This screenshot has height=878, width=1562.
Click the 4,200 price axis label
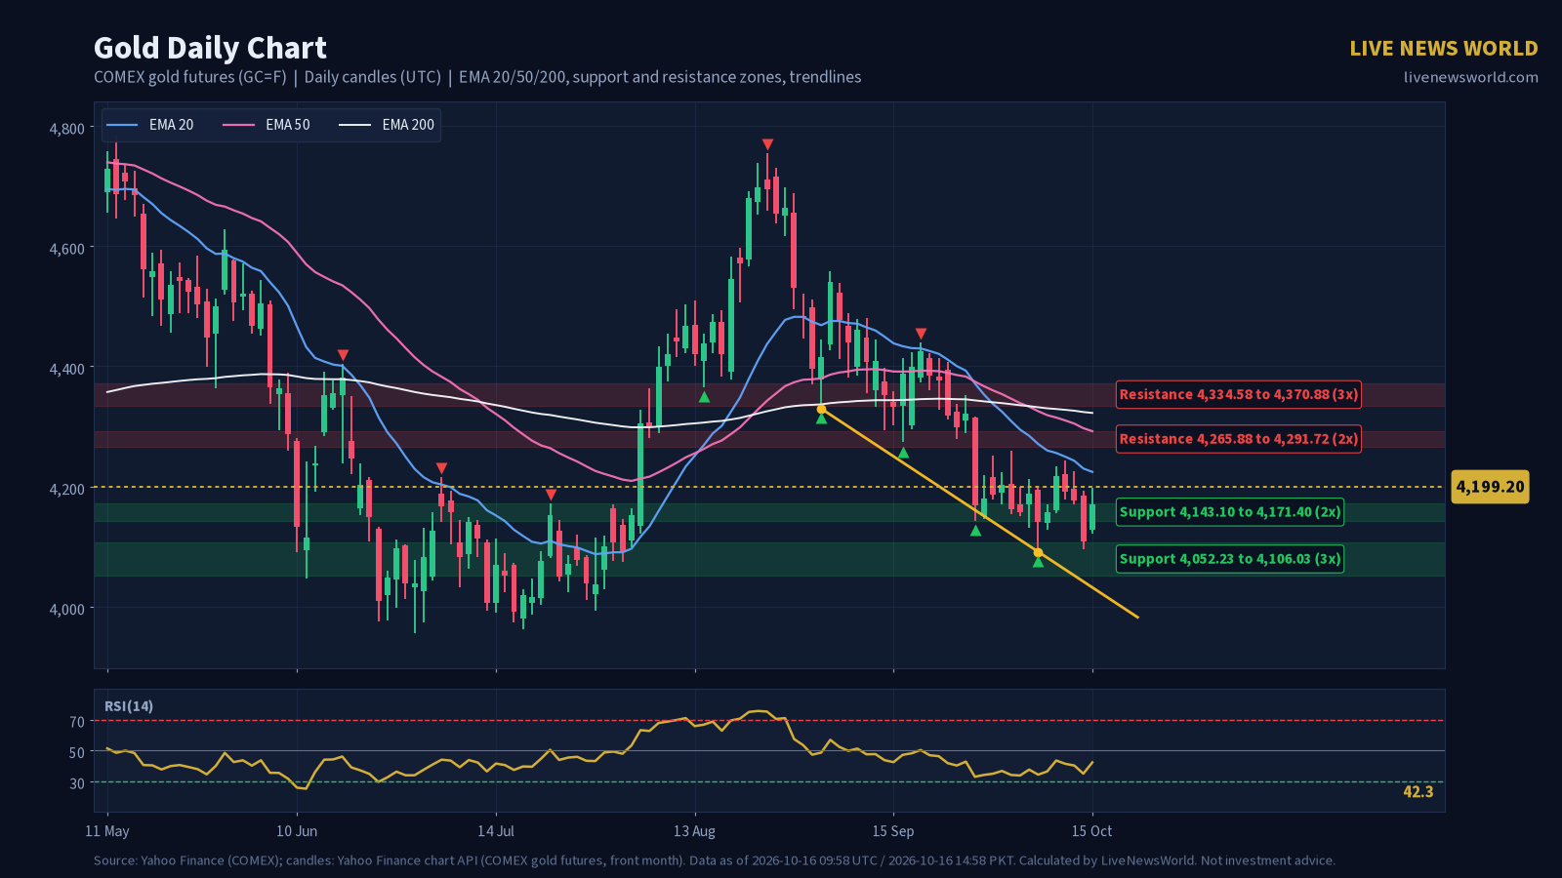coord(66,489)
